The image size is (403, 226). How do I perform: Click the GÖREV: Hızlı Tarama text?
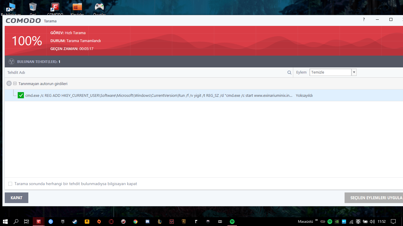click(68, 33)
